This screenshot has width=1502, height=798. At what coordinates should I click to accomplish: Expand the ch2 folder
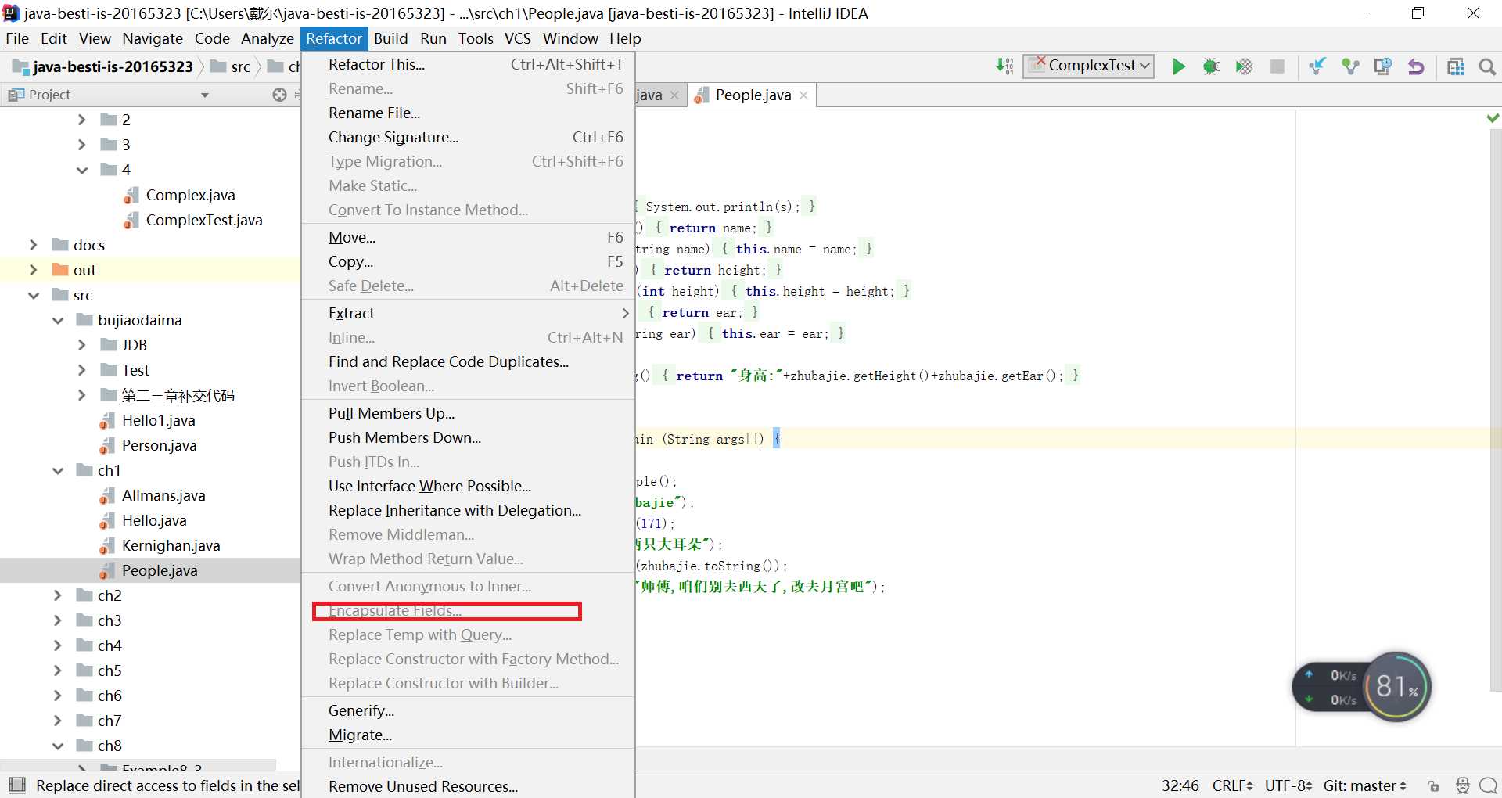coord(58,595)
